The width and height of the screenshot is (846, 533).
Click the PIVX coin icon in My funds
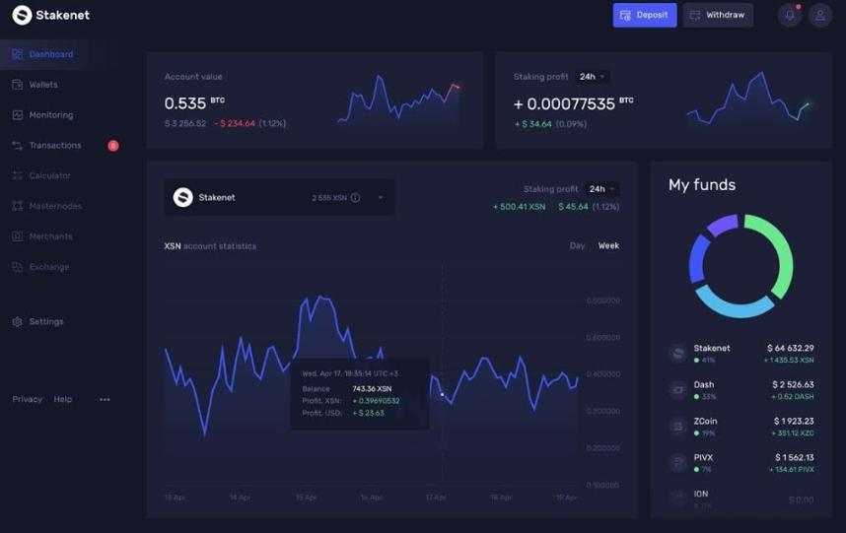click(677, 462)
